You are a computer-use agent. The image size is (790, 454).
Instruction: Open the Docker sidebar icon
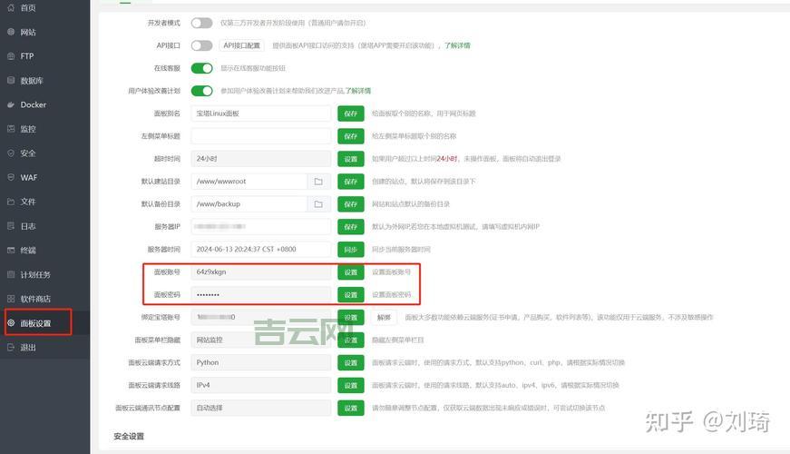pyautogui.click(x=10, y=105)
